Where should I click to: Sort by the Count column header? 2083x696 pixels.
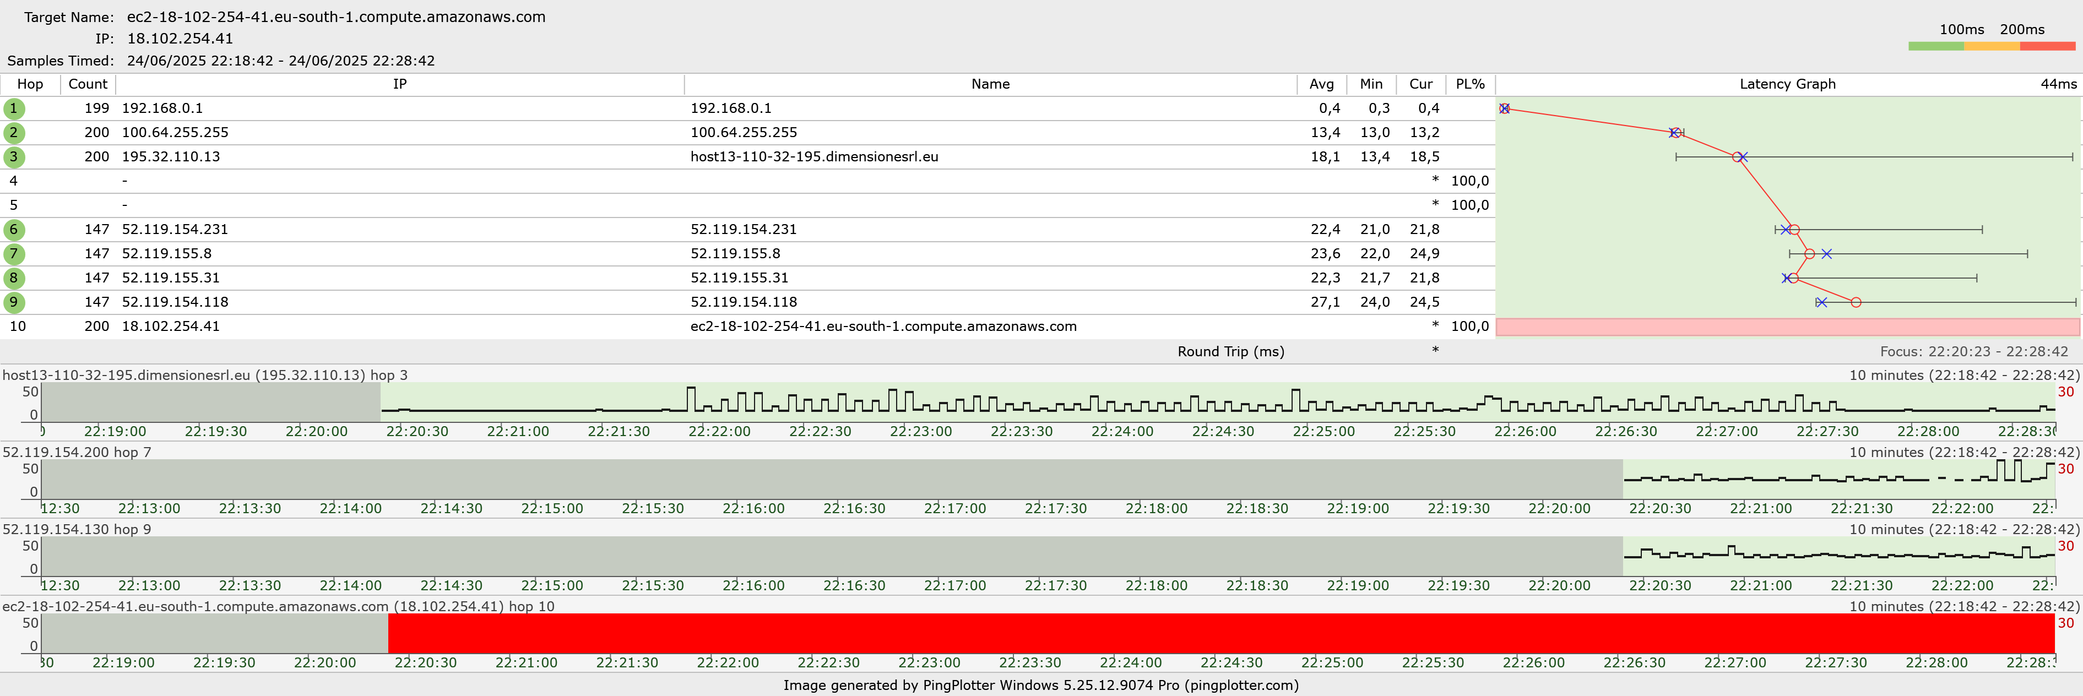88,84
